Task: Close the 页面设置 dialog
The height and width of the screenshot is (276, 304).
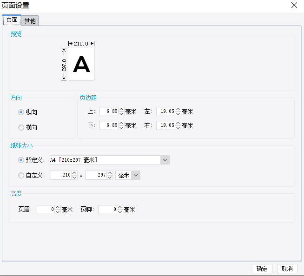Action: point(294,5)
